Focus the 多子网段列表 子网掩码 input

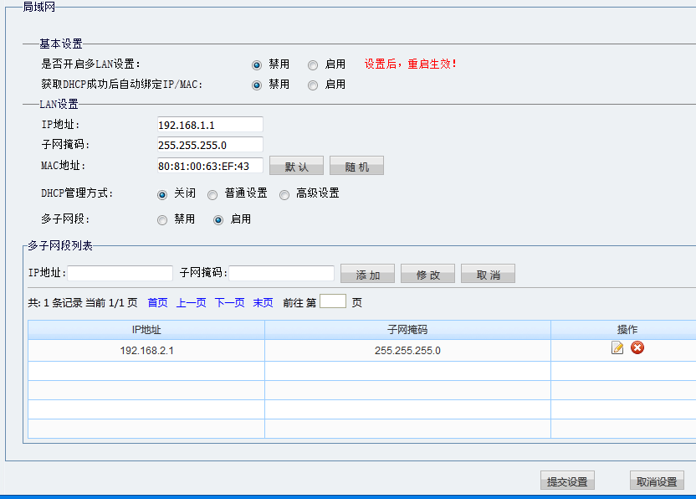281,273
